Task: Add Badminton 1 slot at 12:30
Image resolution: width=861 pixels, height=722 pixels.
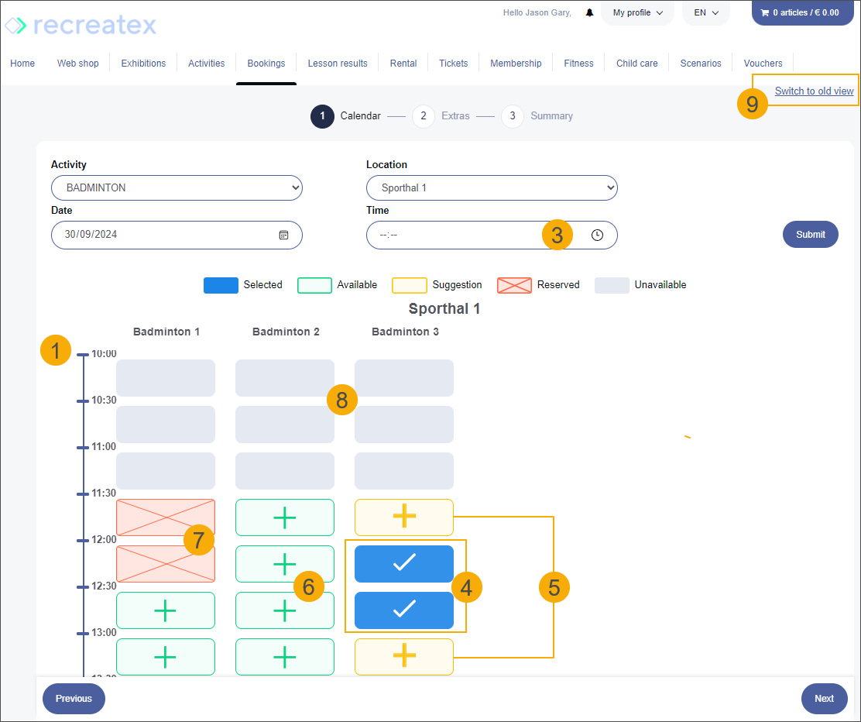Action: pos(166,610)
